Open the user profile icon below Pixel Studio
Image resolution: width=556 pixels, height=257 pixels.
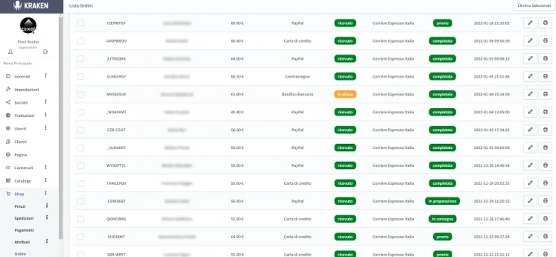[x=10, y=51]
